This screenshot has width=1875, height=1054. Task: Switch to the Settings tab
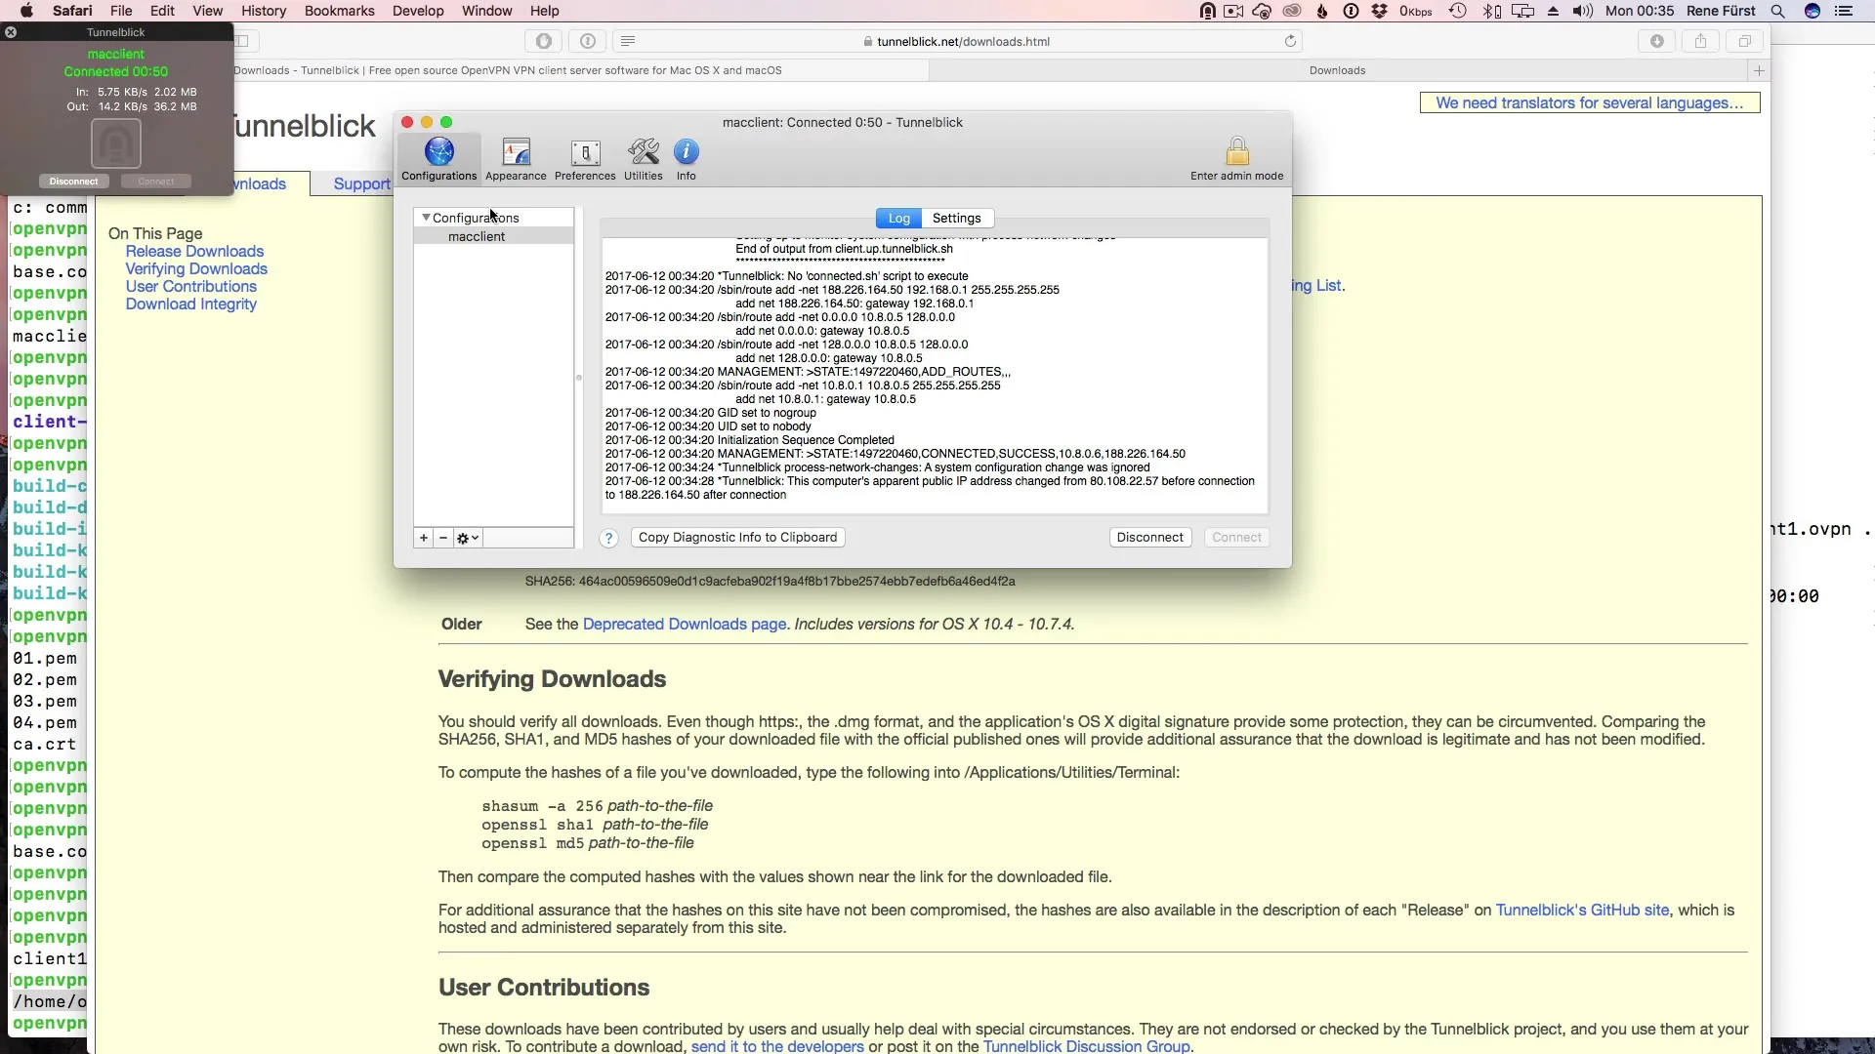point(956,219)
